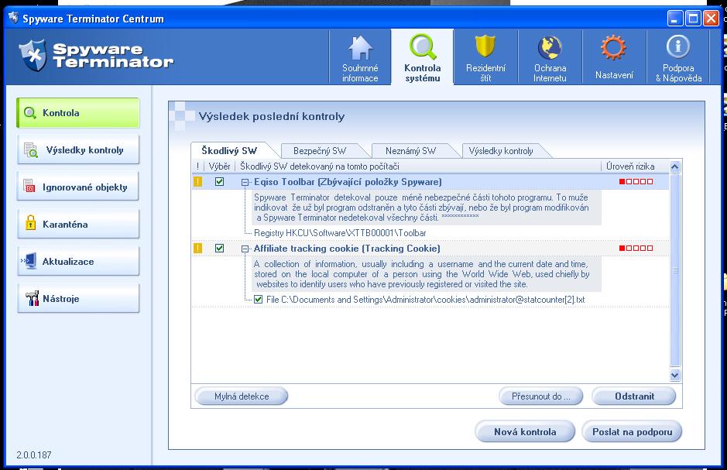Click warning icon beside Affiliate tracking cookie
This screenshot has height=470, width=727.
coord(197,248)
